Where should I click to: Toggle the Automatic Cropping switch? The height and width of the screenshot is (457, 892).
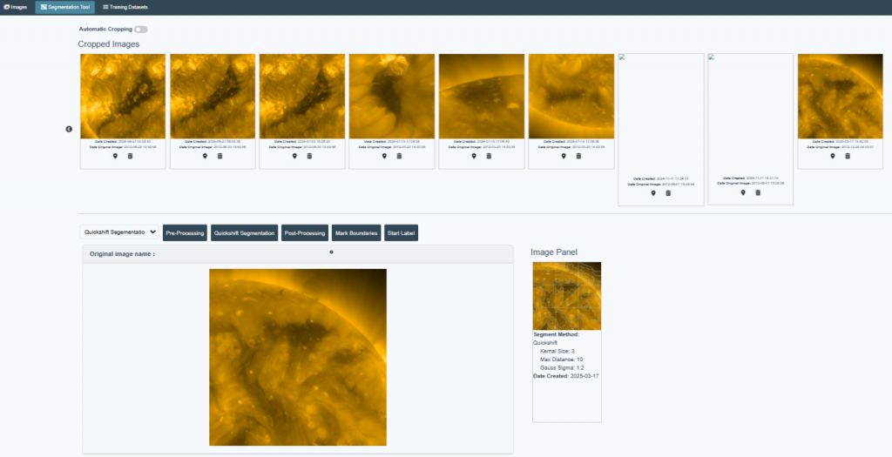click(141, 30)
